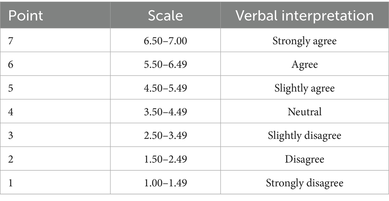The image size is (389, 201).
Task: Select the cell with point value 7
Action: [x=11, y=41]
